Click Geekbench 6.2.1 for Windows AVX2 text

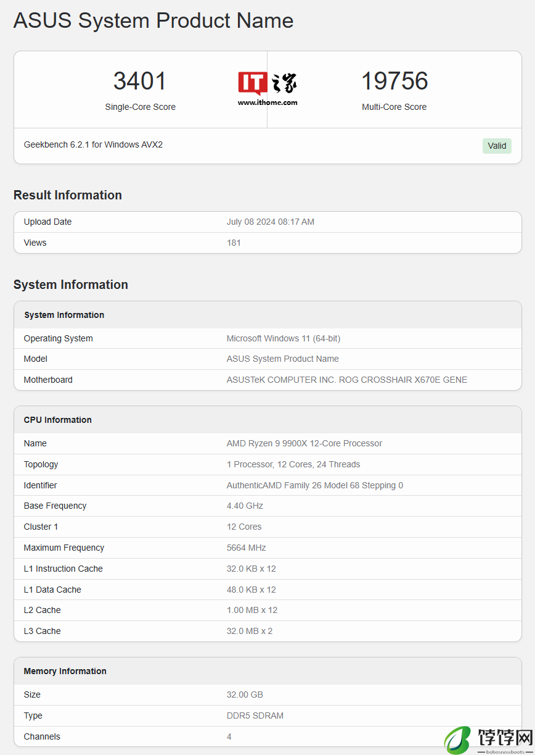click(x=93, y=144)
